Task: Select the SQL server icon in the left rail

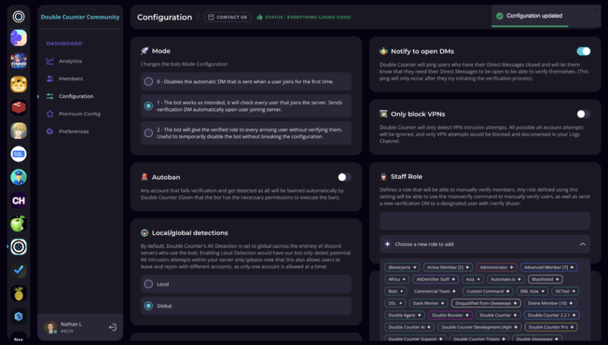Action: tap(17, 154)
